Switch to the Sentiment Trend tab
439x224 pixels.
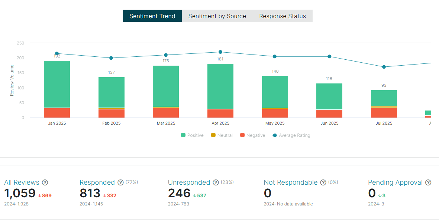152,16
